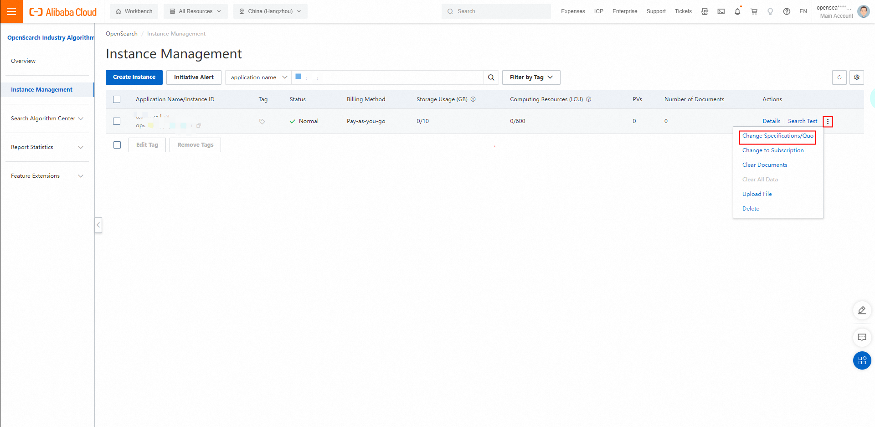
Task: Choose Clear Documents from menu
Action: (765, 165)
